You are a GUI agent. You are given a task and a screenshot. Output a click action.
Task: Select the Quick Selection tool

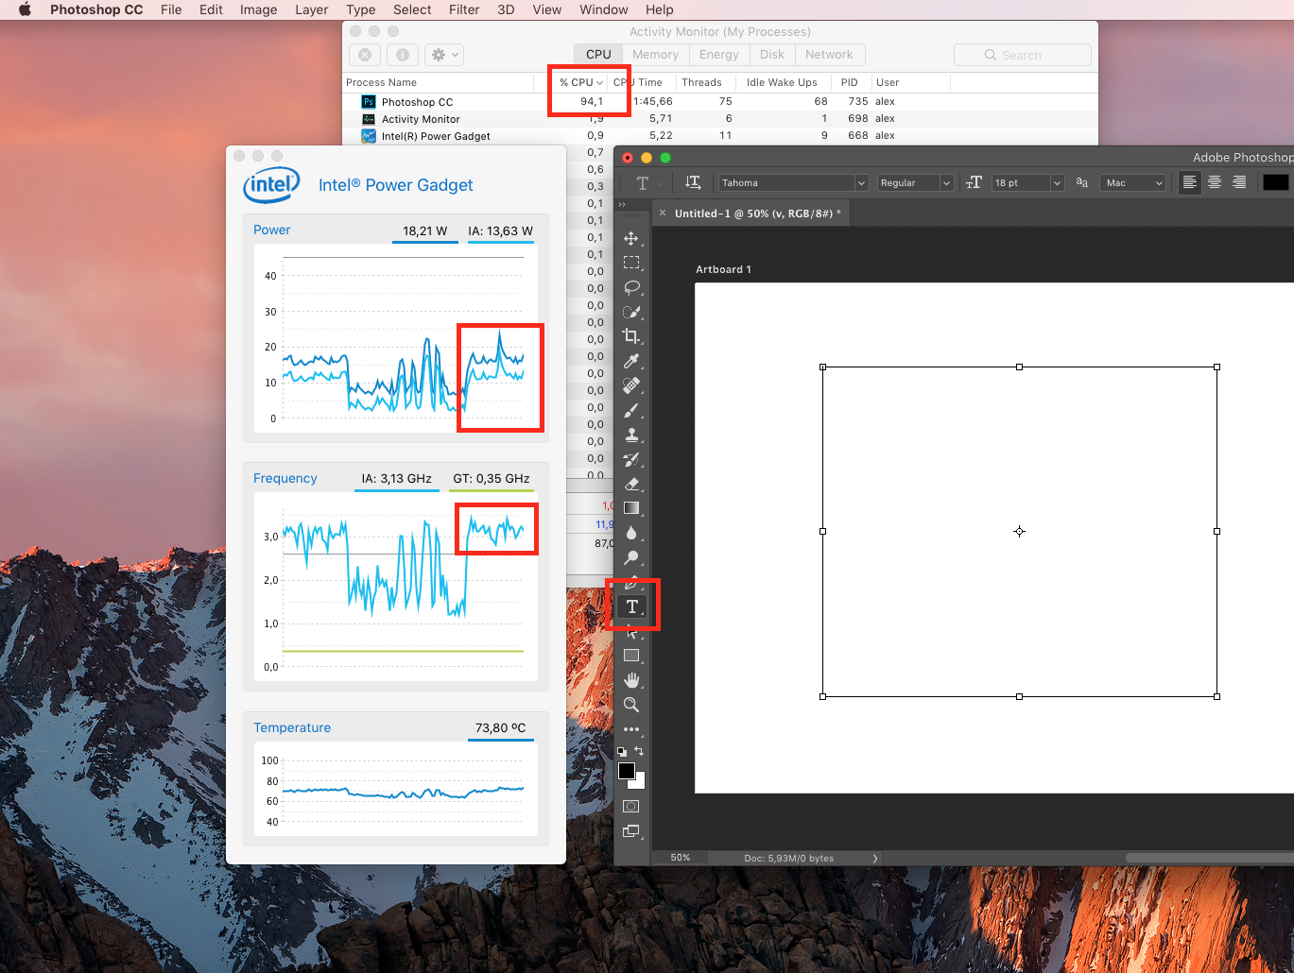pos(631,312)
